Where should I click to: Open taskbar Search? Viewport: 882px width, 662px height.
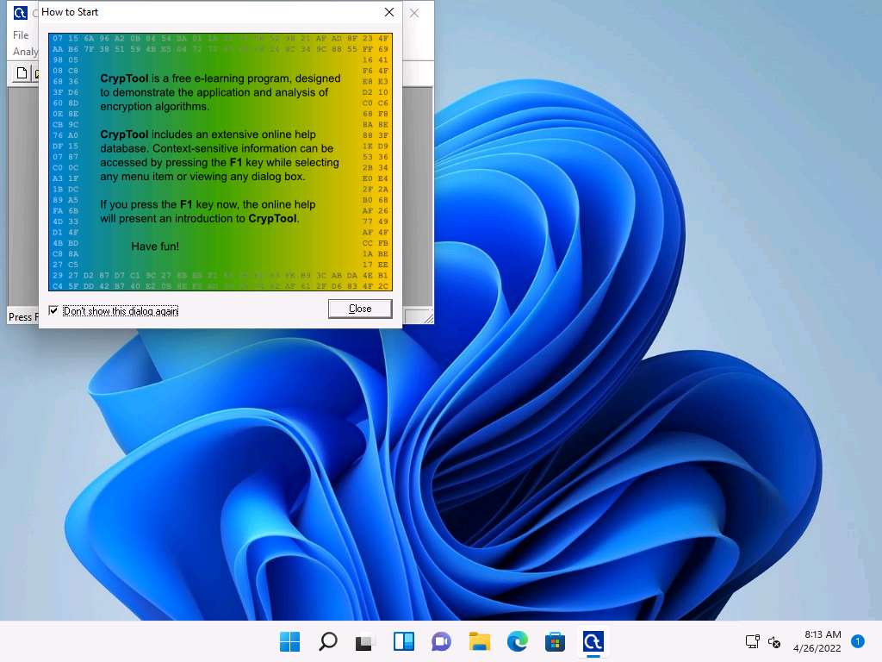pyautogui.click(x=328, y=641)
